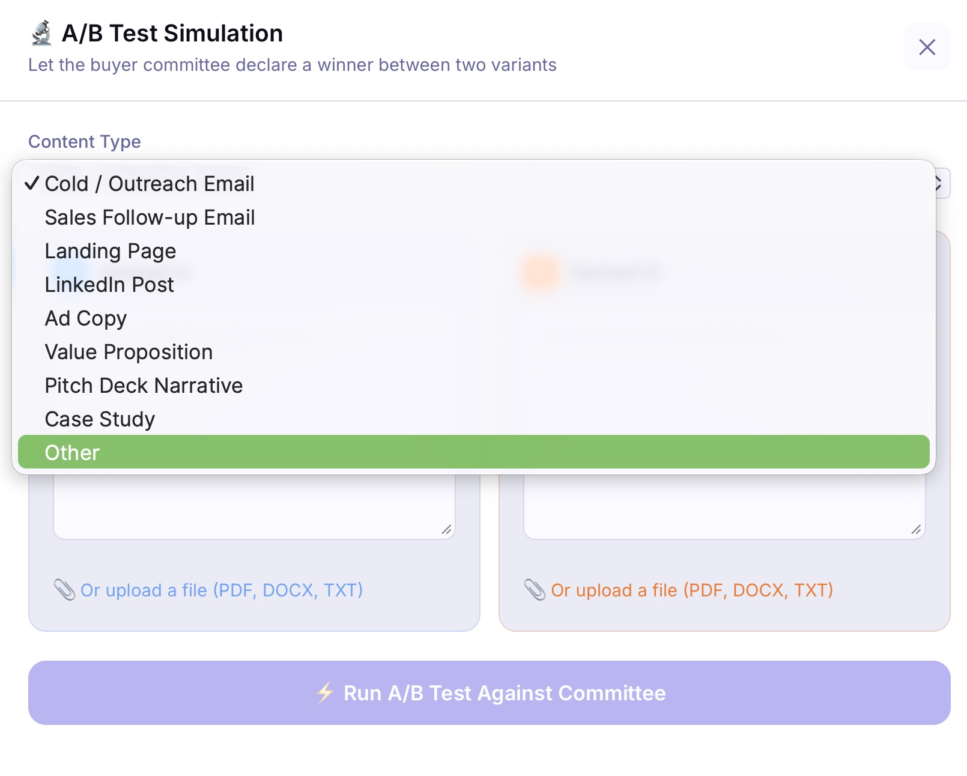Click the resize handle of Variant B textarea
The image size is (967, 776).
[917, 530]
